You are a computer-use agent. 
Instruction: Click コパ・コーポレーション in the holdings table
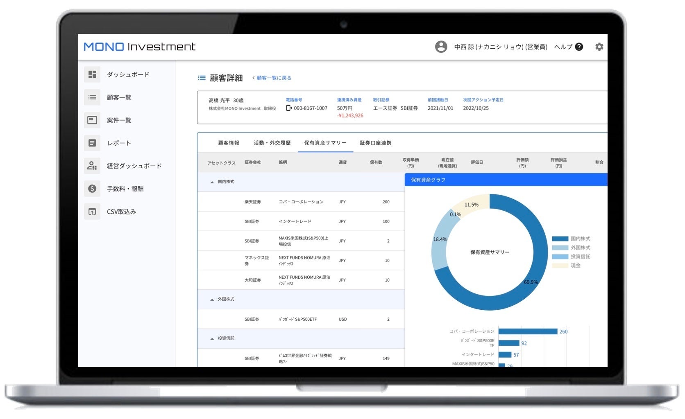[x=301, y=202]
